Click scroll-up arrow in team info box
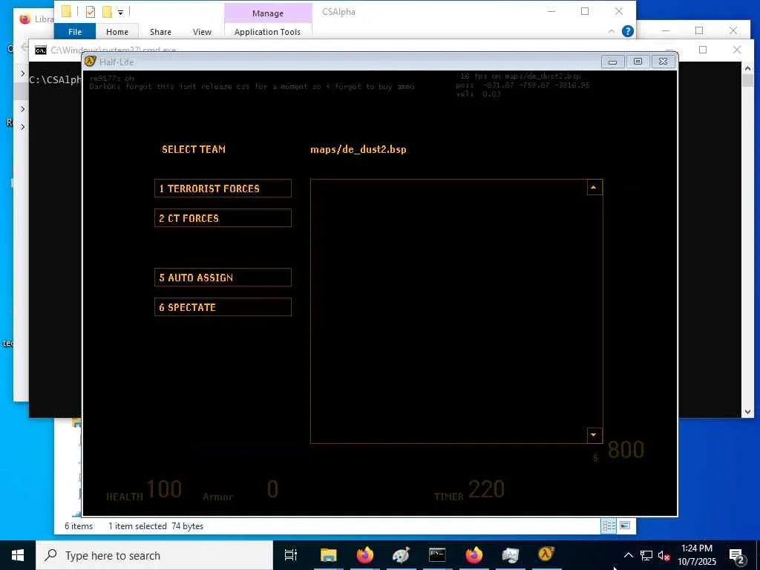 [594, 188]
